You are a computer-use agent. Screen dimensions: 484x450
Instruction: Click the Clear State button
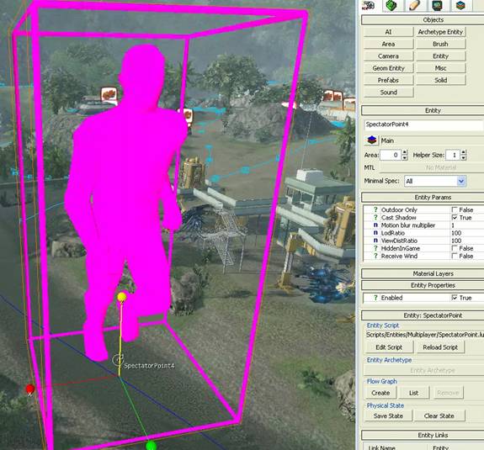coord(439,416)
